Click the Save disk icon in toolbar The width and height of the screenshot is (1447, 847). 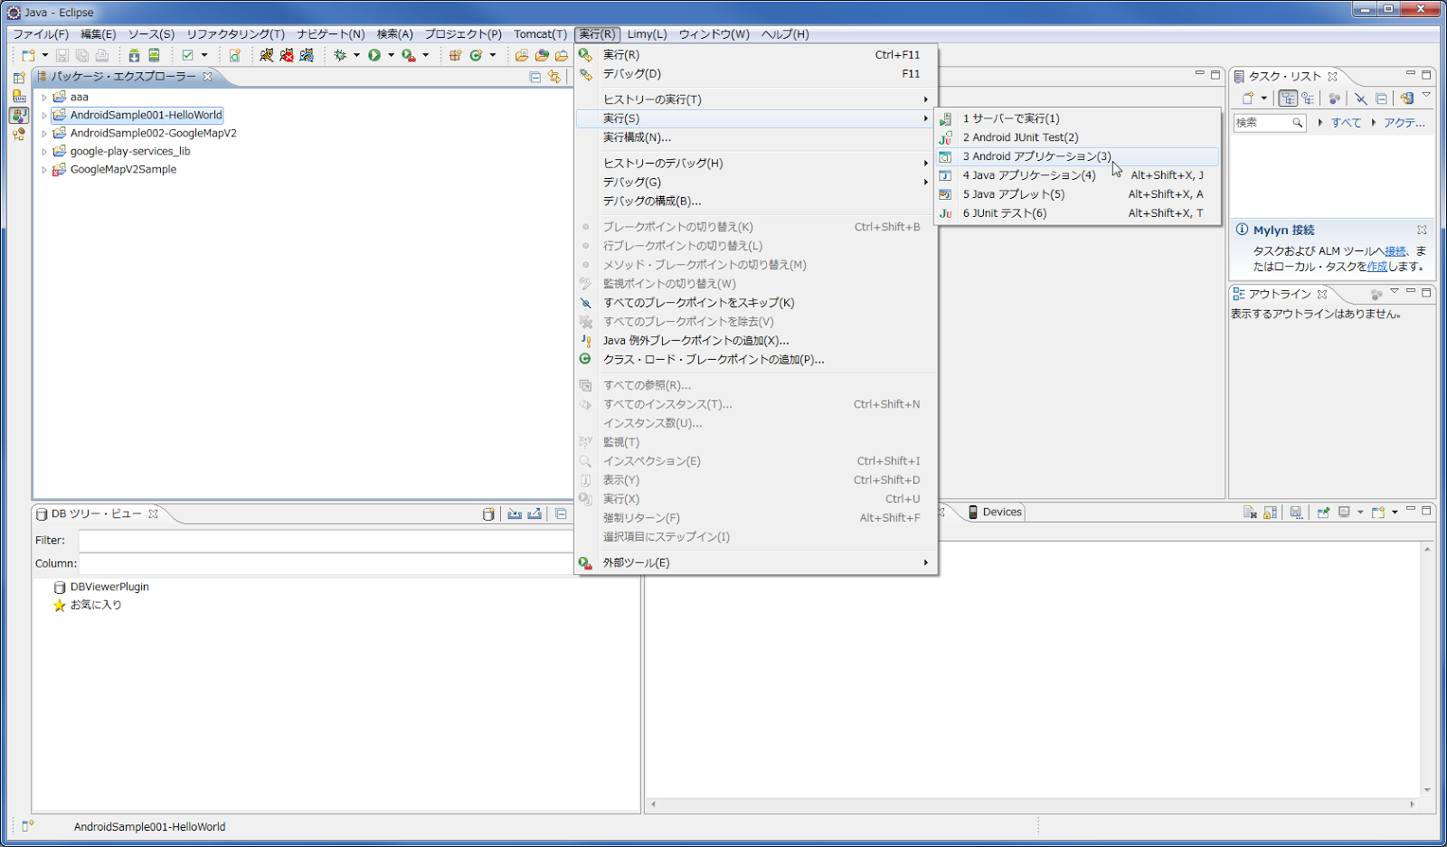coord(62,55)
